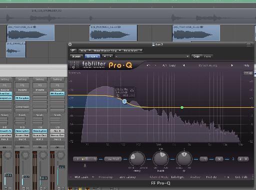Click the output pan icon left of Out
The width and height of the screenshot is (256, 190).
[x=227, y=177]
